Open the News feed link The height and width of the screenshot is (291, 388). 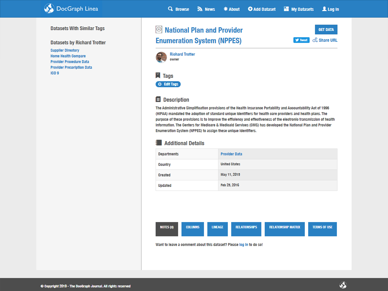coord(206,9)
